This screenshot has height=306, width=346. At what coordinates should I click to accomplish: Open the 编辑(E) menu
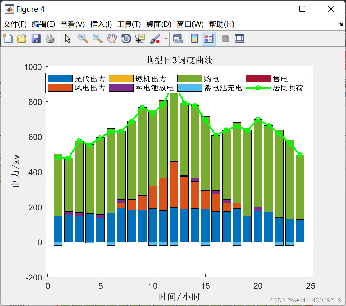click(x=43, y=24)
